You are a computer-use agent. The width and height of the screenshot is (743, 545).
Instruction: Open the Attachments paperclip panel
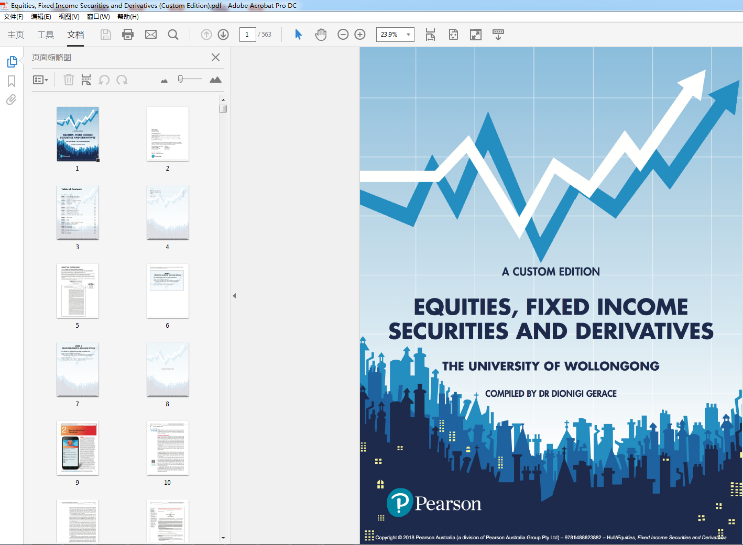(x=12, y=99)
